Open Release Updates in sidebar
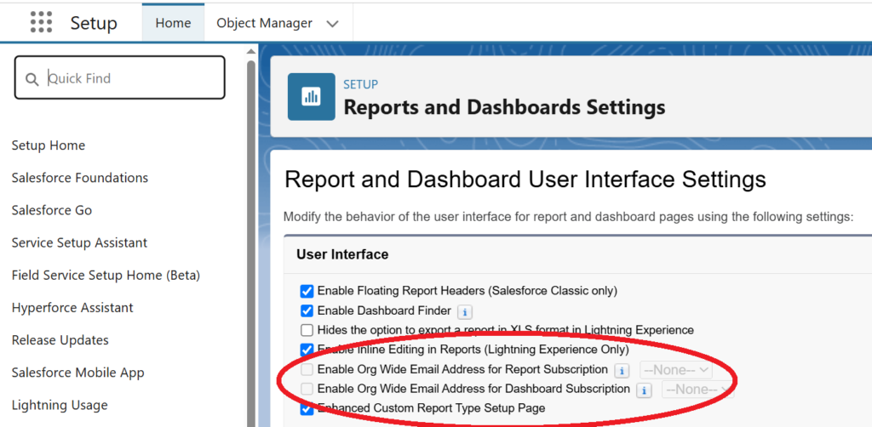 (x=60, y=340)
